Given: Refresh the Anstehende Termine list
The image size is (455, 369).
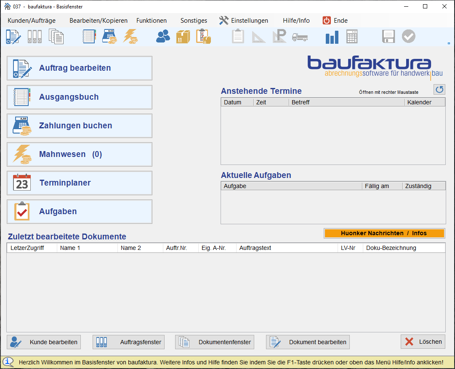Looking at the screenshot, I should coord(439,90).
